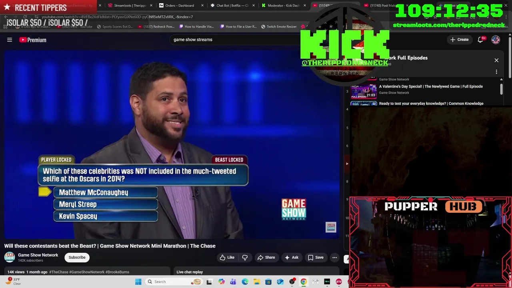Open Common Knowledge playlist video title
Screen dimensions: 512x288
(x=431, y=104)
